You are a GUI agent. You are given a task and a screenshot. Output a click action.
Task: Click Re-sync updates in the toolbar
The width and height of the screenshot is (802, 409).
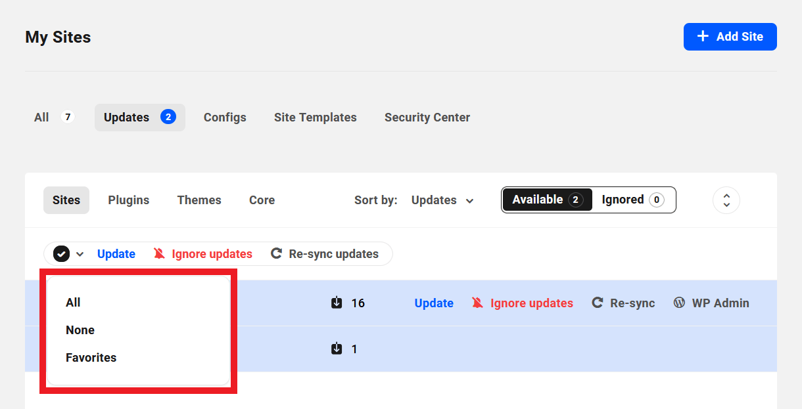click(325, 254)
